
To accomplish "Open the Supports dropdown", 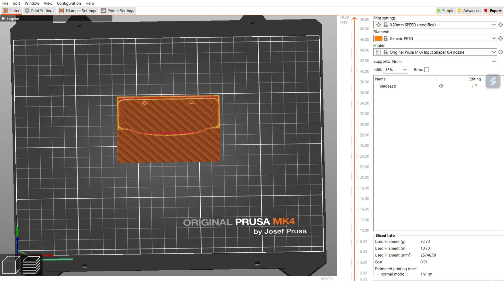I will point(444,61).
